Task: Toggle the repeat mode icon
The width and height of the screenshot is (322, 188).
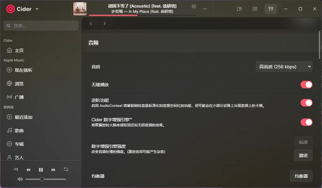Action: [66, 169]
